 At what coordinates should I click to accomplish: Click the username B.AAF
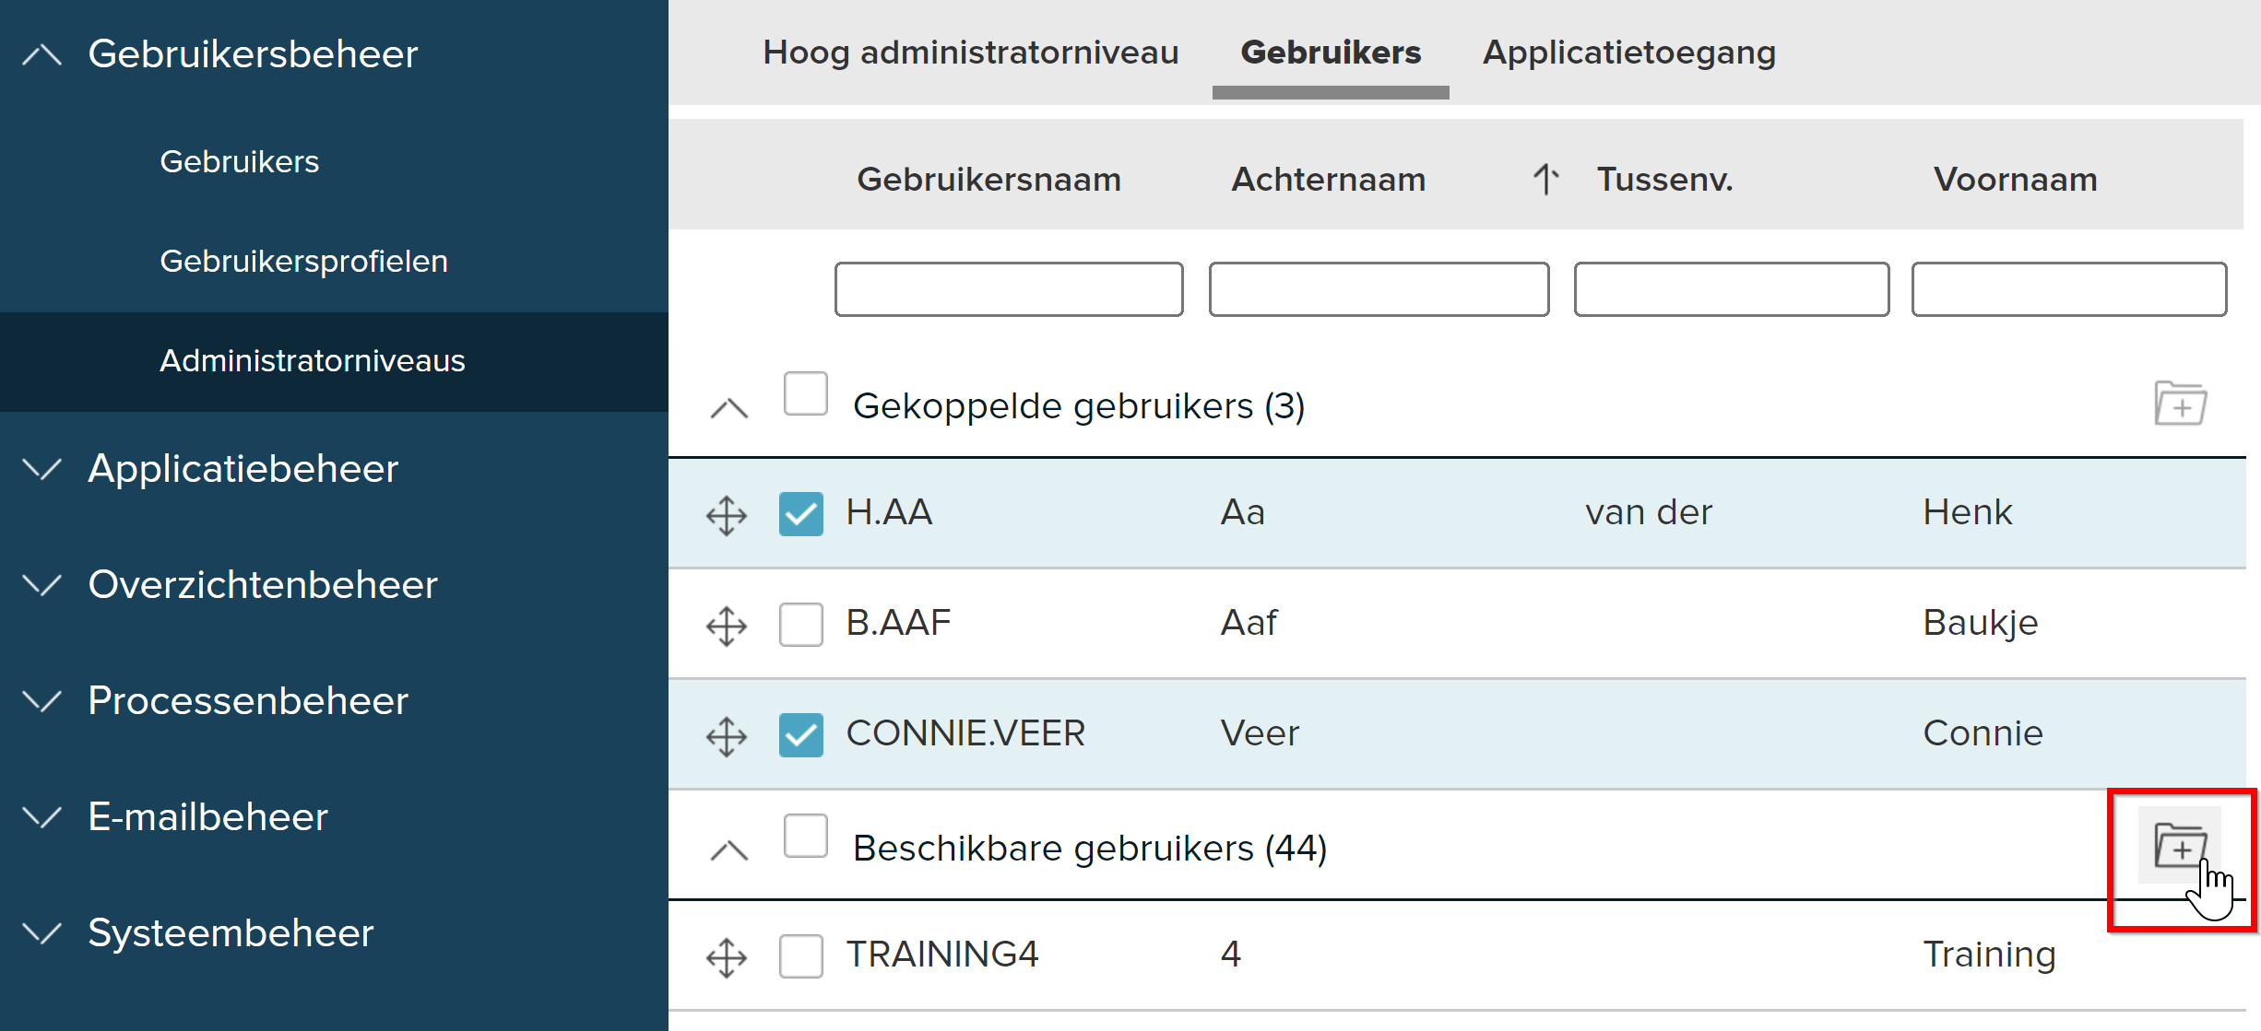point(898,623)
